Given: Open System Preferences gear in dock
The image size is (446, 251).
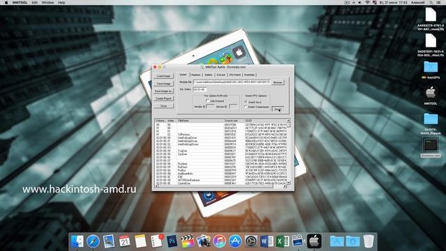Looking at the screenshot, I should click(x=251, y=241).
